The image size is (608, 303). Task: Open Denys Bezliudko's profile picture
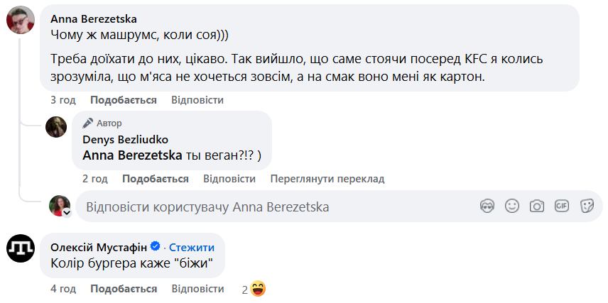(x=56, y=126)
